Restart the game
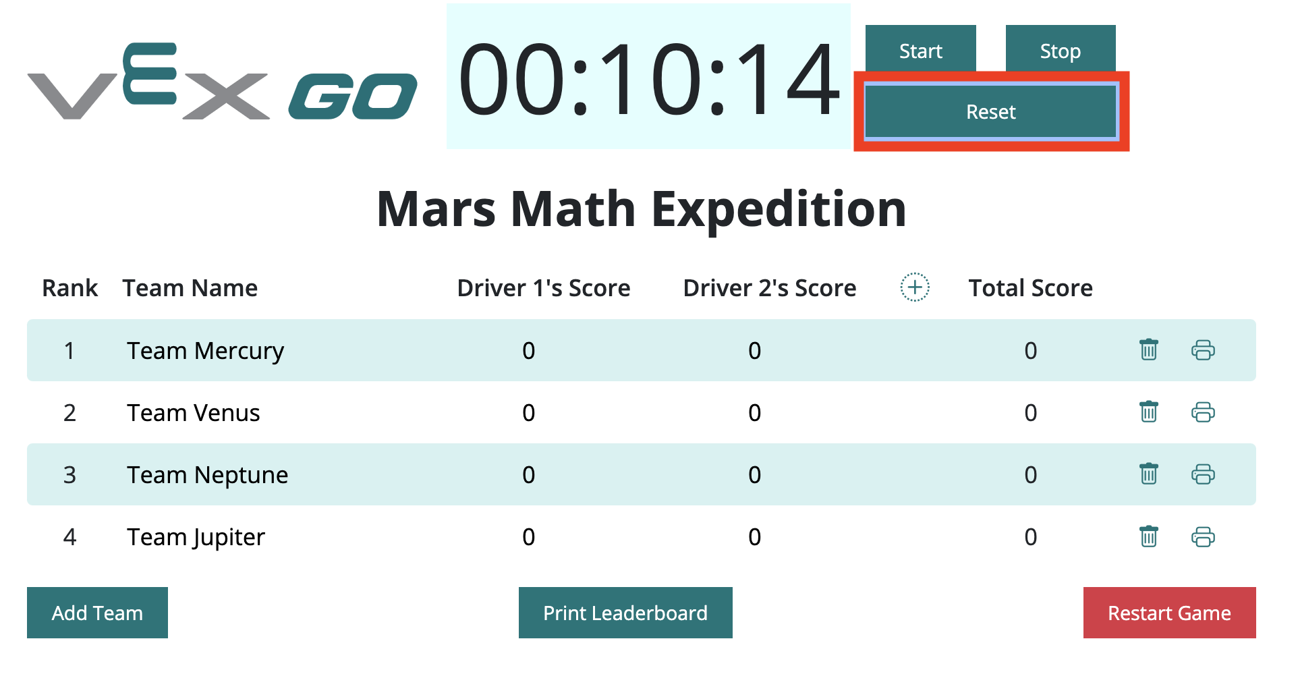Image resolution: width=1298 pixels, height=695 pixels. coord(1168,613)
